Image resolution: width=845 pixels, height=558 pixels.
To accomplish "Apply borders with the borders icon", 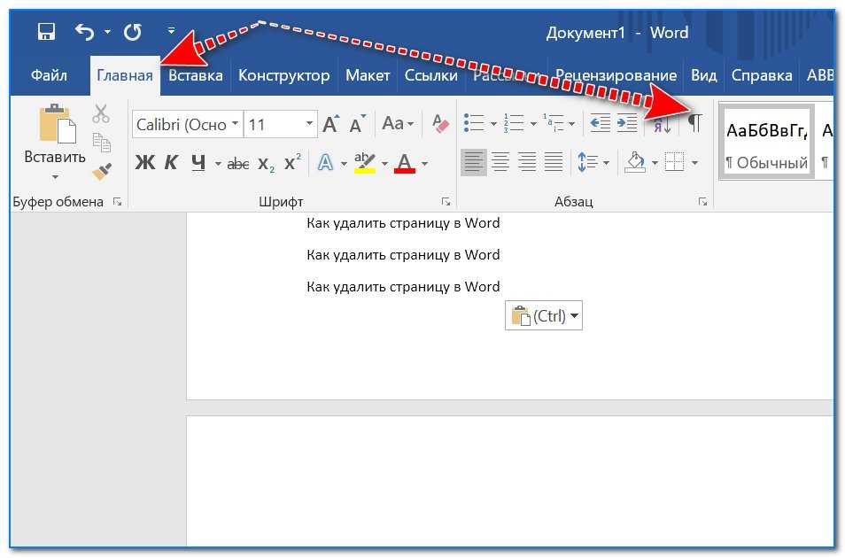I will 674,162.
